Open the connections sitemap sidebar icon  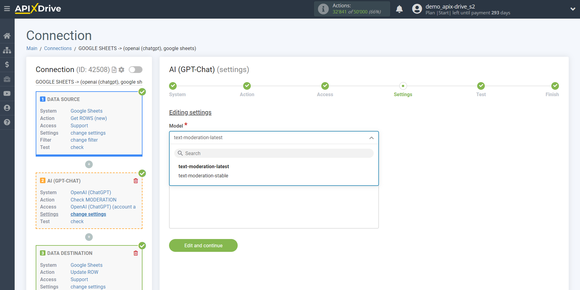[x=7, y=50]
